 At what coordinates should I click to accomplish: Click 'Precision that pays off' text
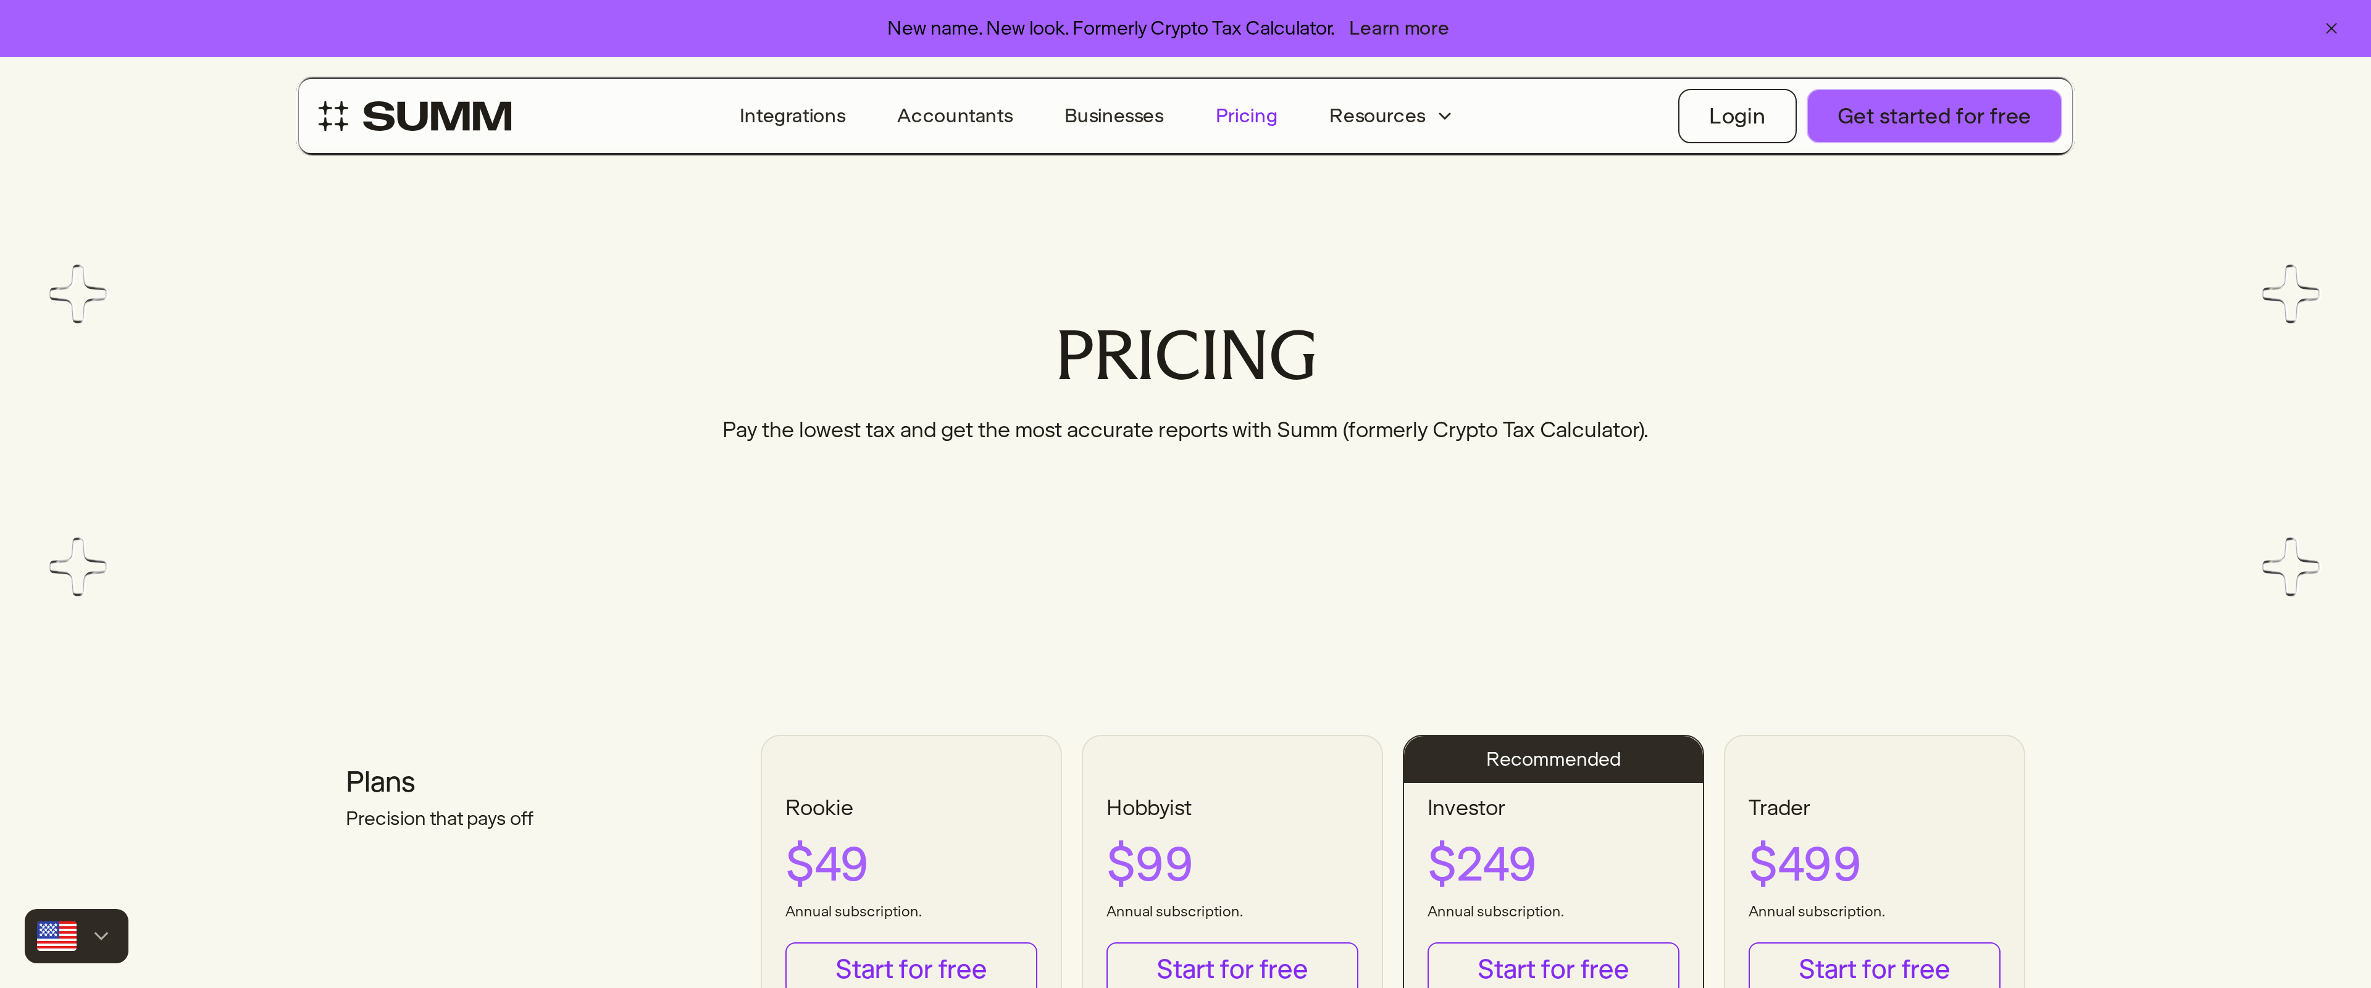pyautogui.click(x=439, y=819)
